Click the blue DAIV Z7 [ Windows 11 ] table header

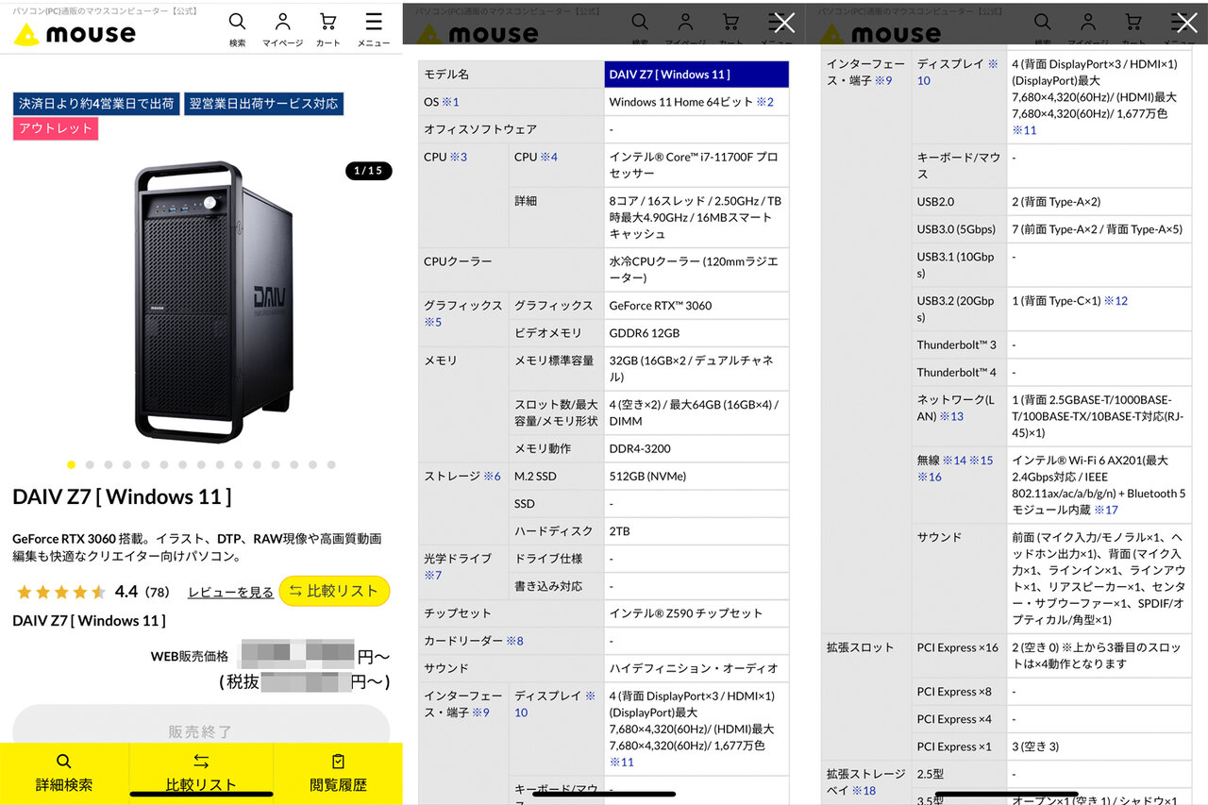[696, 75]
